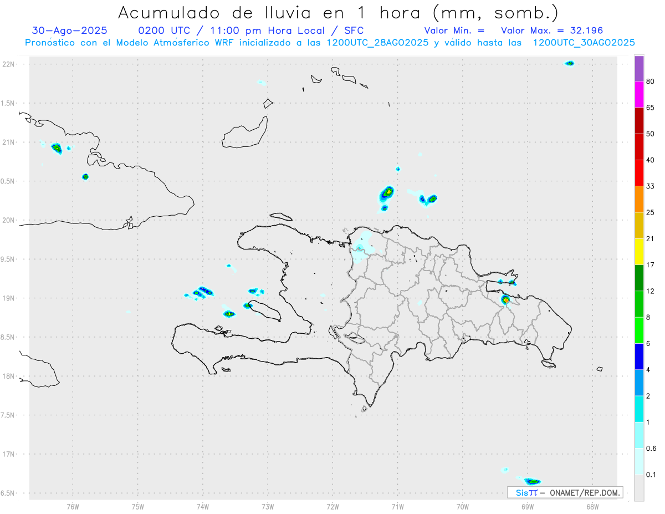Click the colorbar value '50'

[x=651, y=134]
